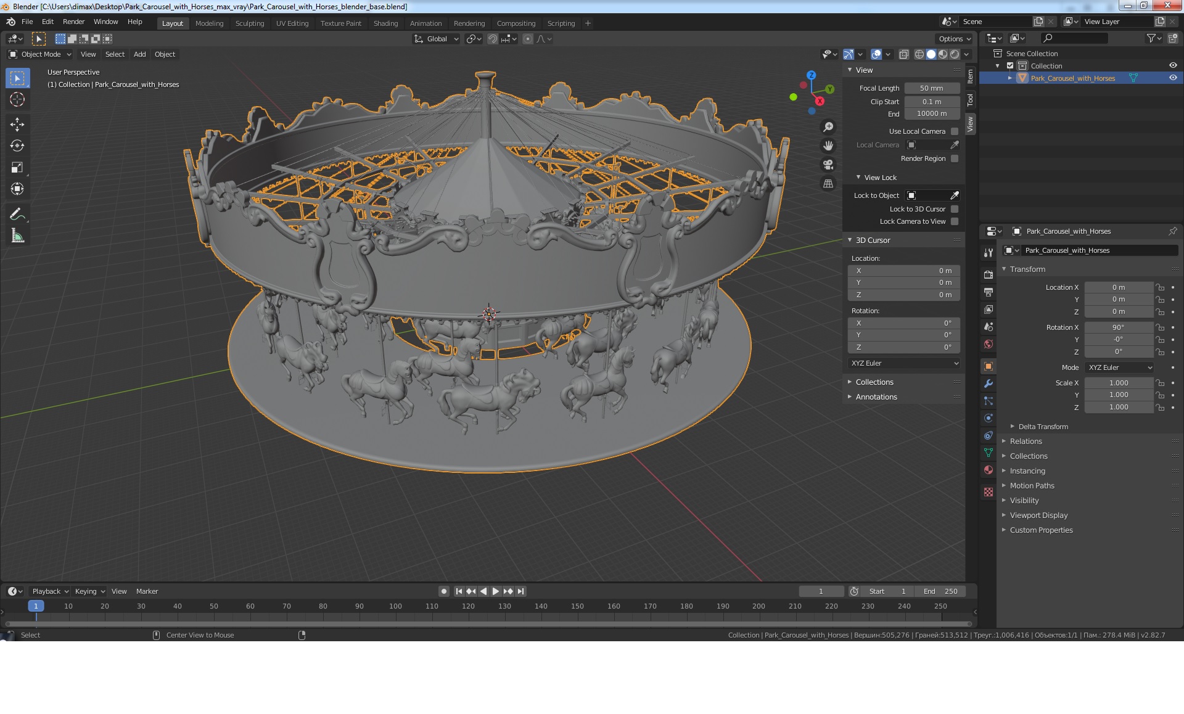Jump to timeline end frame
The height and width of the screenshot is (714, 1184).
(x=520, y=591)
